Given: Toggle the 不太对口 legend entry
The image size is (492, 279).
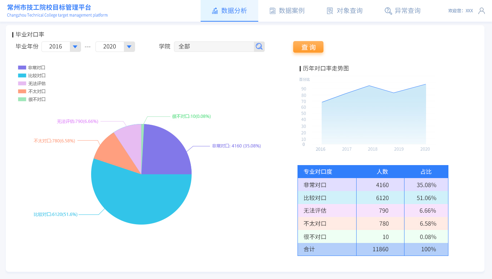Looking at the screenshot, I should (x=32, y=92).
